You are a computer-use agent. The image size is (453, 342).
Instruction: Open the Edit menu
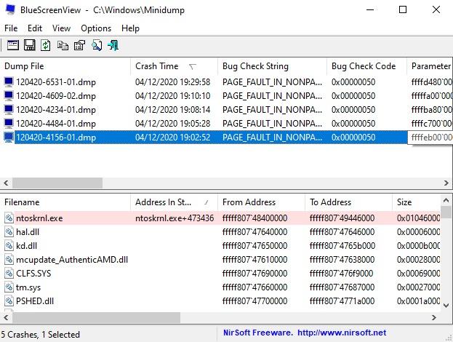click(35, 28)
